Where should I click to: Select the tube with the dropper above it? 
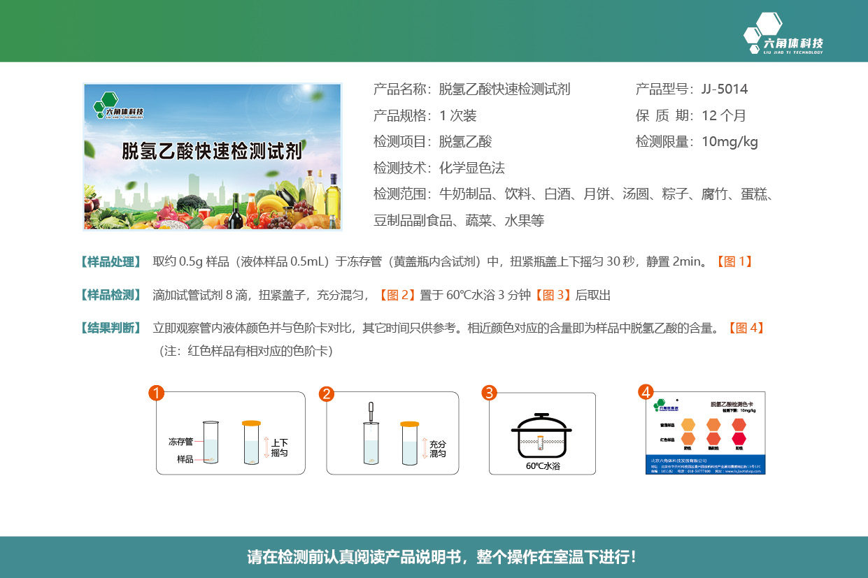tap(371, 443)
